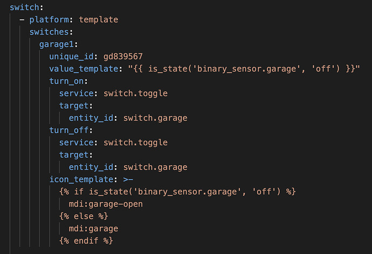Image resolution: width=372 pixels, height=254 pixels.
Task: Click the '{% endif %}' closing tag
Action: (x=86, y=241)
